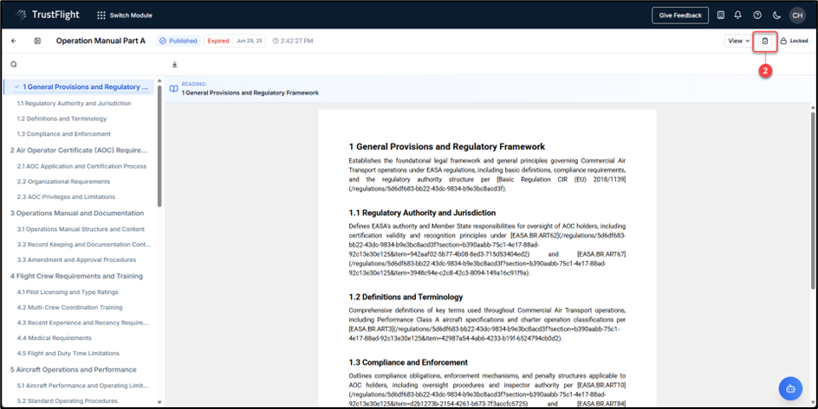Open 4.4 Medical Requirements

click(x=55, y=338)
